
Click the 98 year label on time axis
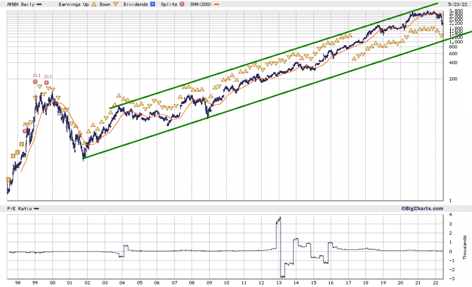coord(18,283)
